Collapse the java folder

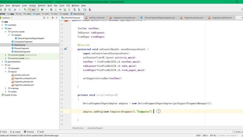(2, 28)
